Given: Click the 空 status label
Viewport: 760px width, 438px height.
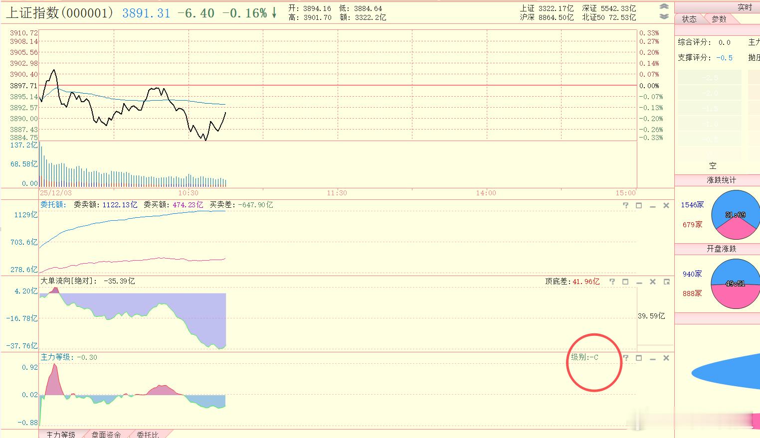Looking at the screenshot, I should (x=713, y=166).
